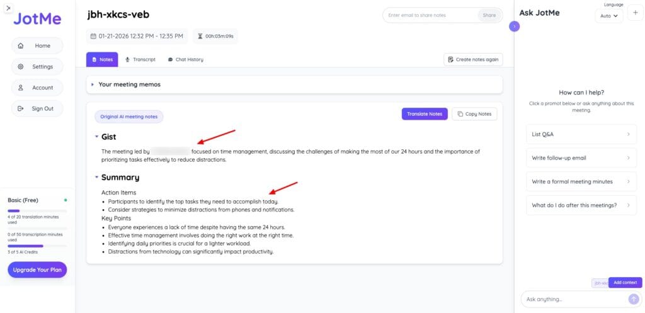The image size is (645, 313).
Task: Collapse the sidebar with the top-left arrow icon
Action: click(x=8, y=8)
